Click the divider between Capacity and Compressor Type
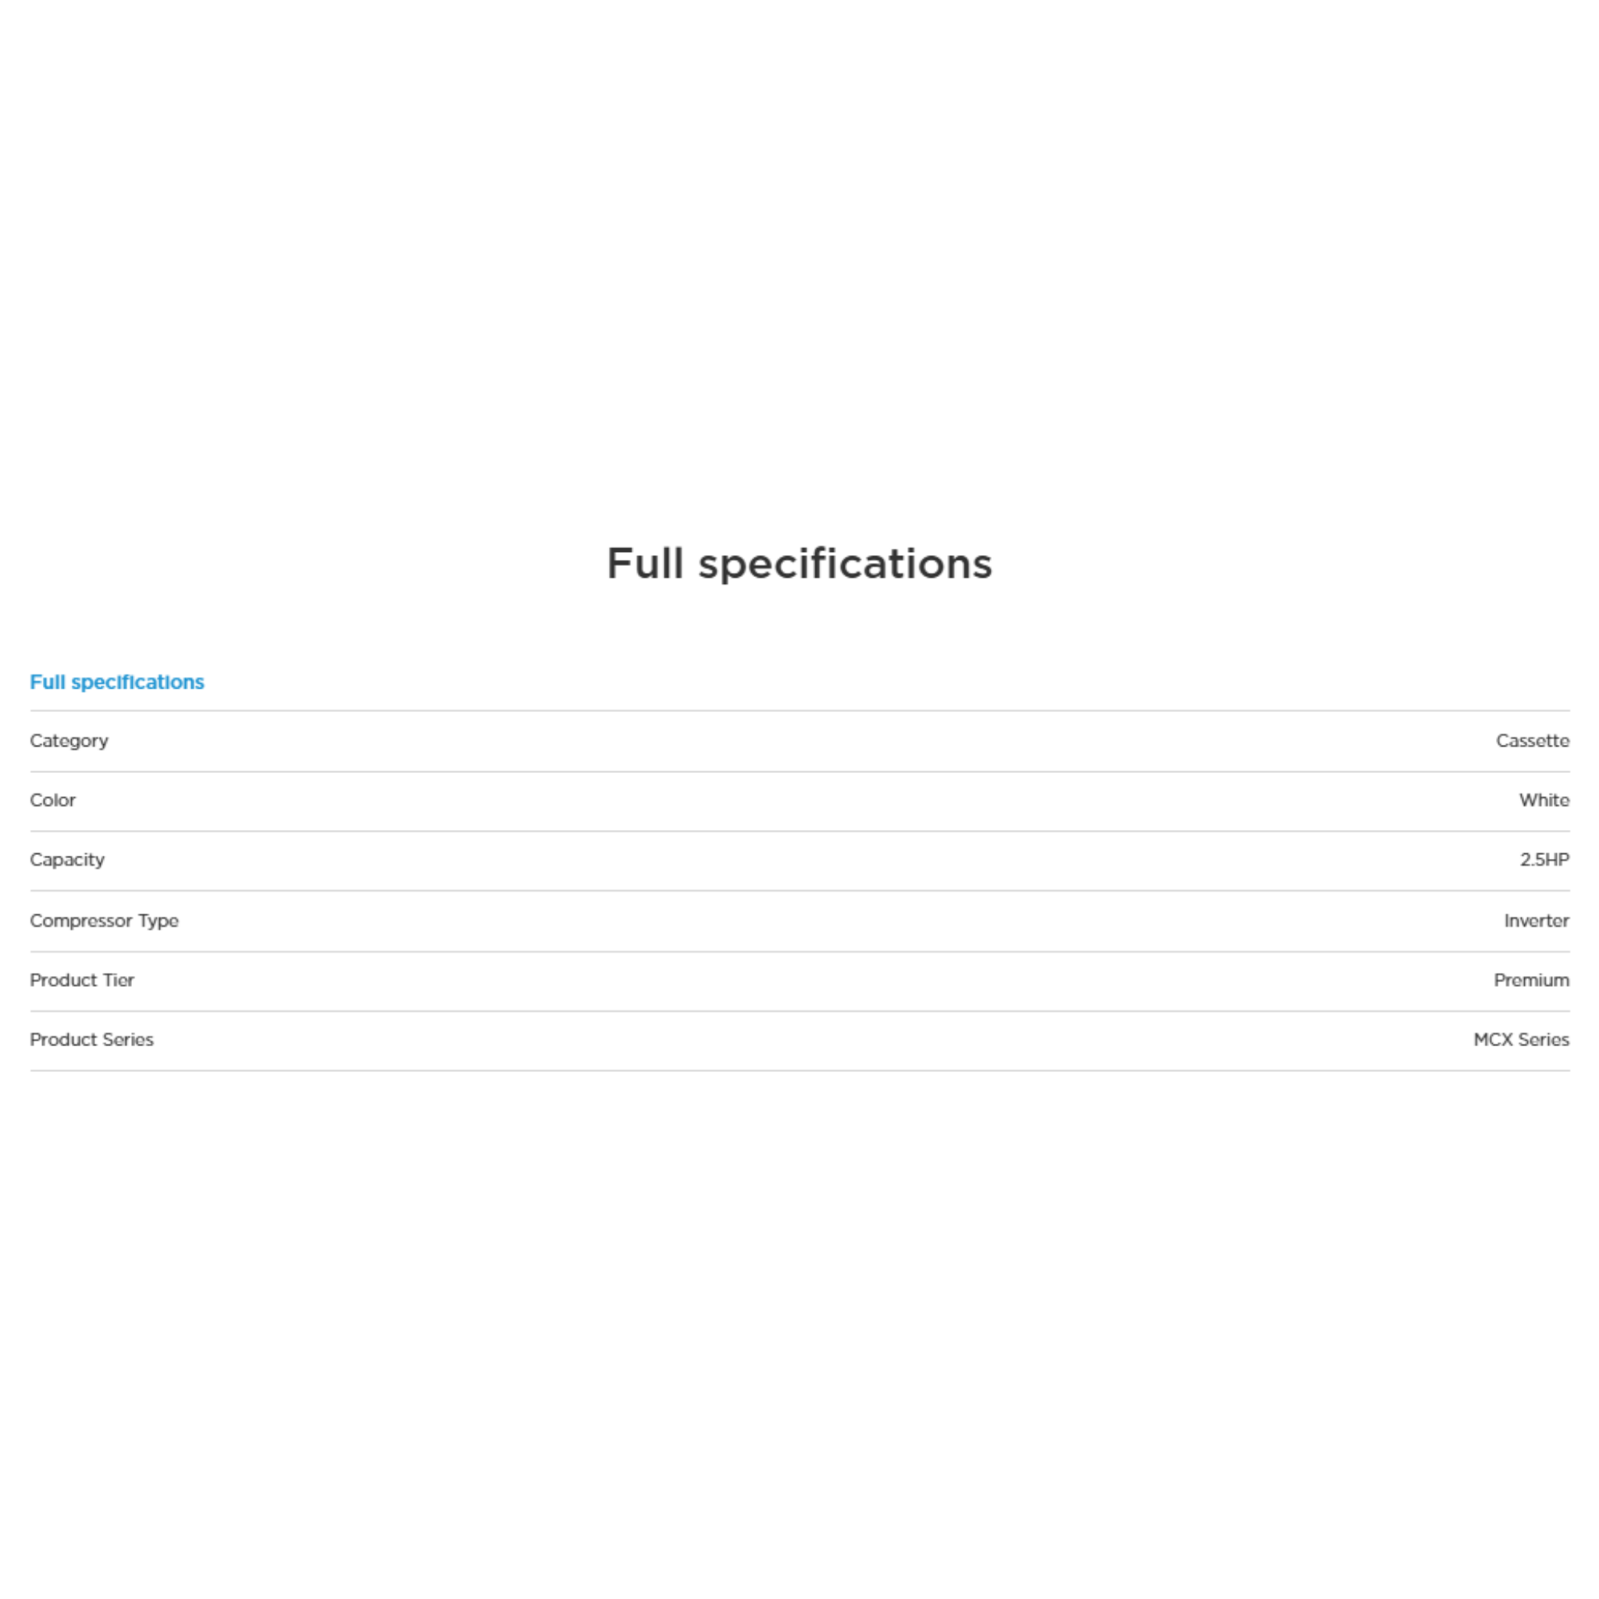This screenshot has height=1599, width=1599. [x=799, y=892]
